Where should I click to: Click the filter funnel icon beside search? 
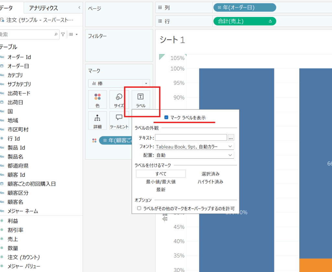coord(63,34)
